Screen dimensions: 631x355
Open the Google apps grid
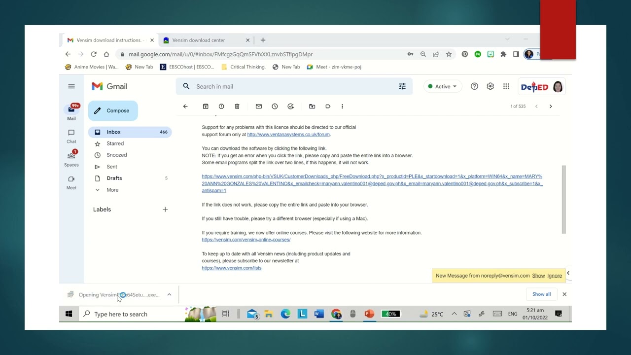pyautogui.click(x=506, y=86)
